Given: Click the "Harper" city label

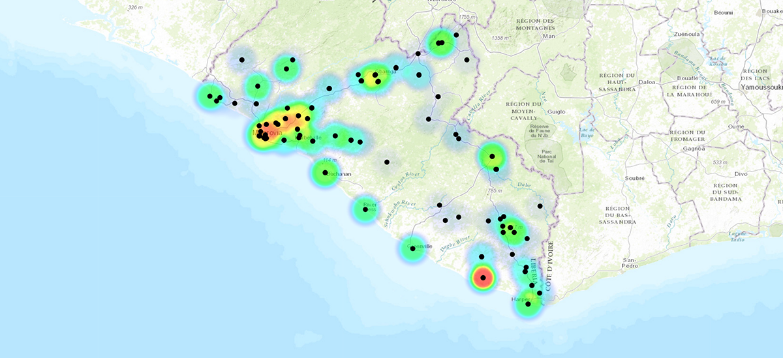Looking at the screenshot, I should [x=521, y=299].
